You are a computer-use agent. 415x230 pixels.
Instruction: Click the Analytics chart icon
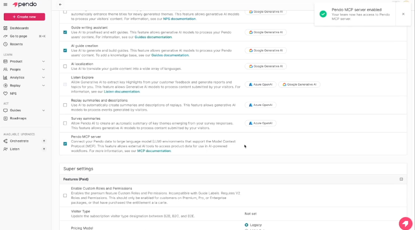[5, 77]
